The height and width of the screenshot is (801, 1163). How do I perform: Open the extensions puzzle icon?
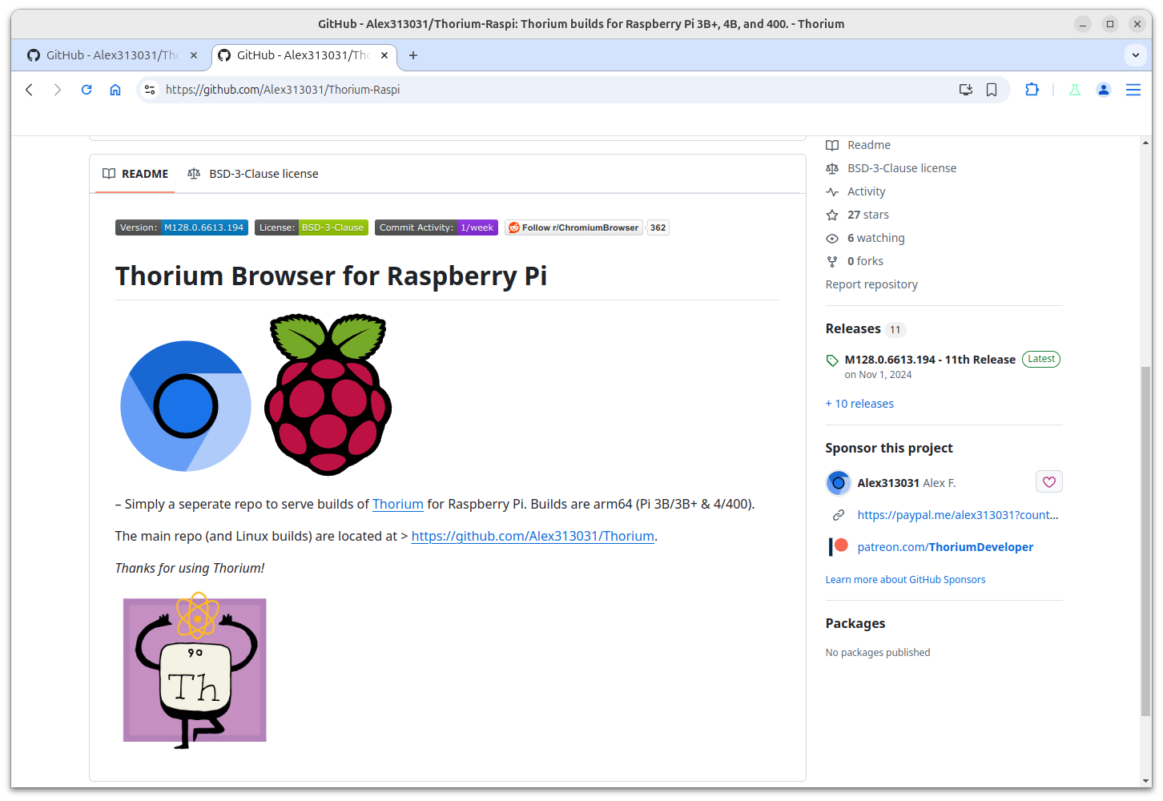(x=1032, y=90)
